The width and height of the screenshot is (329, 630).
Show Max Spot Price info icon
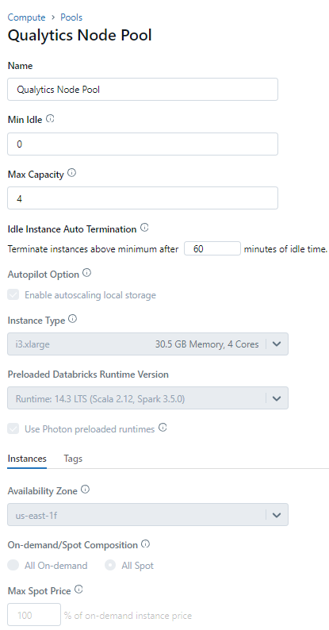coord(79,590)
